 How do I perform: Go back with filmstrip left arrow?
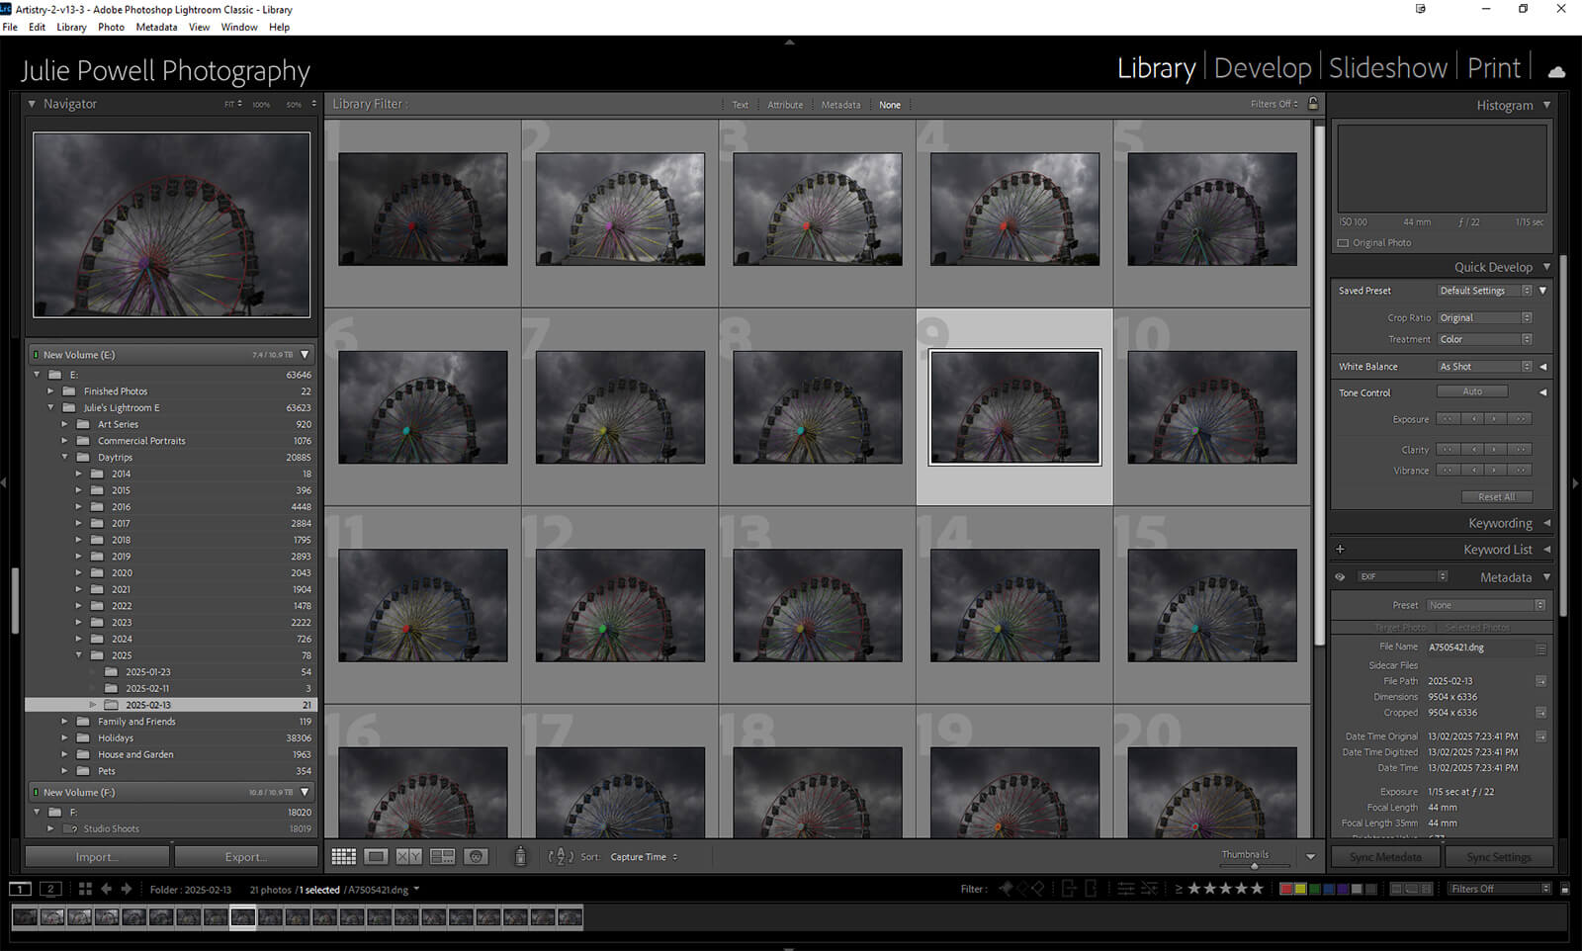click(x=107, y=889)
